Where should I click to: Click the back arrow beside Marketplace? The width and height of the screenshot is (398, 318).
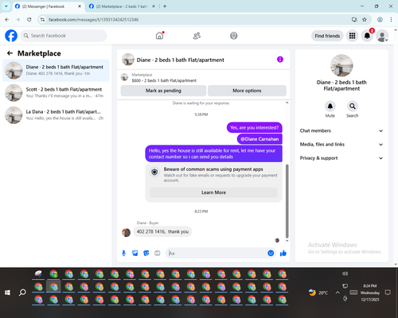pos(10,53)
